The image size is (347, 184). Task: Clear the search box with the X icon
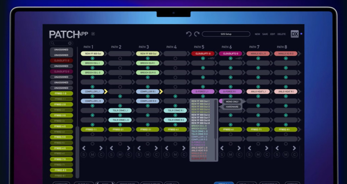[70, 43]
